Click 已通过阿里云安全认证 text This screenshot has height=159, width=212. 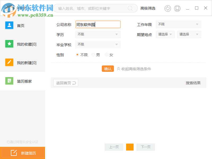(x=23, y=142)
